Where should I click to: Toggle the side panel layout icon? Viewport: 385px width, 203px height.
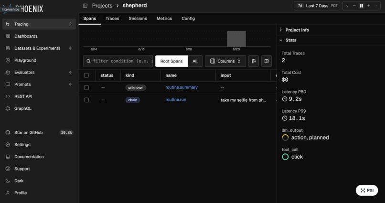[x=267, y=61]
